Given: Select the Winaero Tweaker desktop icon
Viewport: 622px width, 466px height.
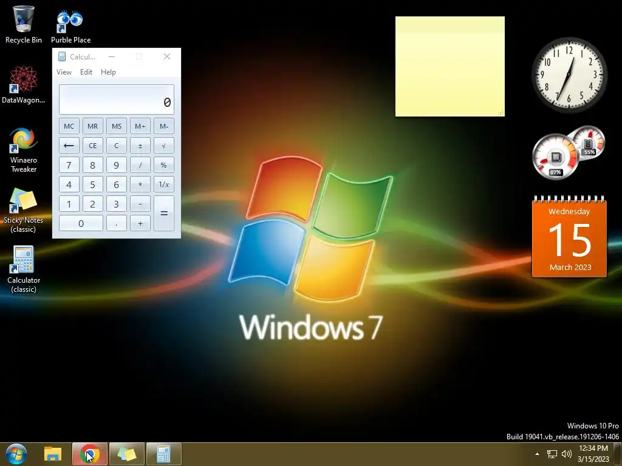Looking at the screenshot, I should click(24, 150).
